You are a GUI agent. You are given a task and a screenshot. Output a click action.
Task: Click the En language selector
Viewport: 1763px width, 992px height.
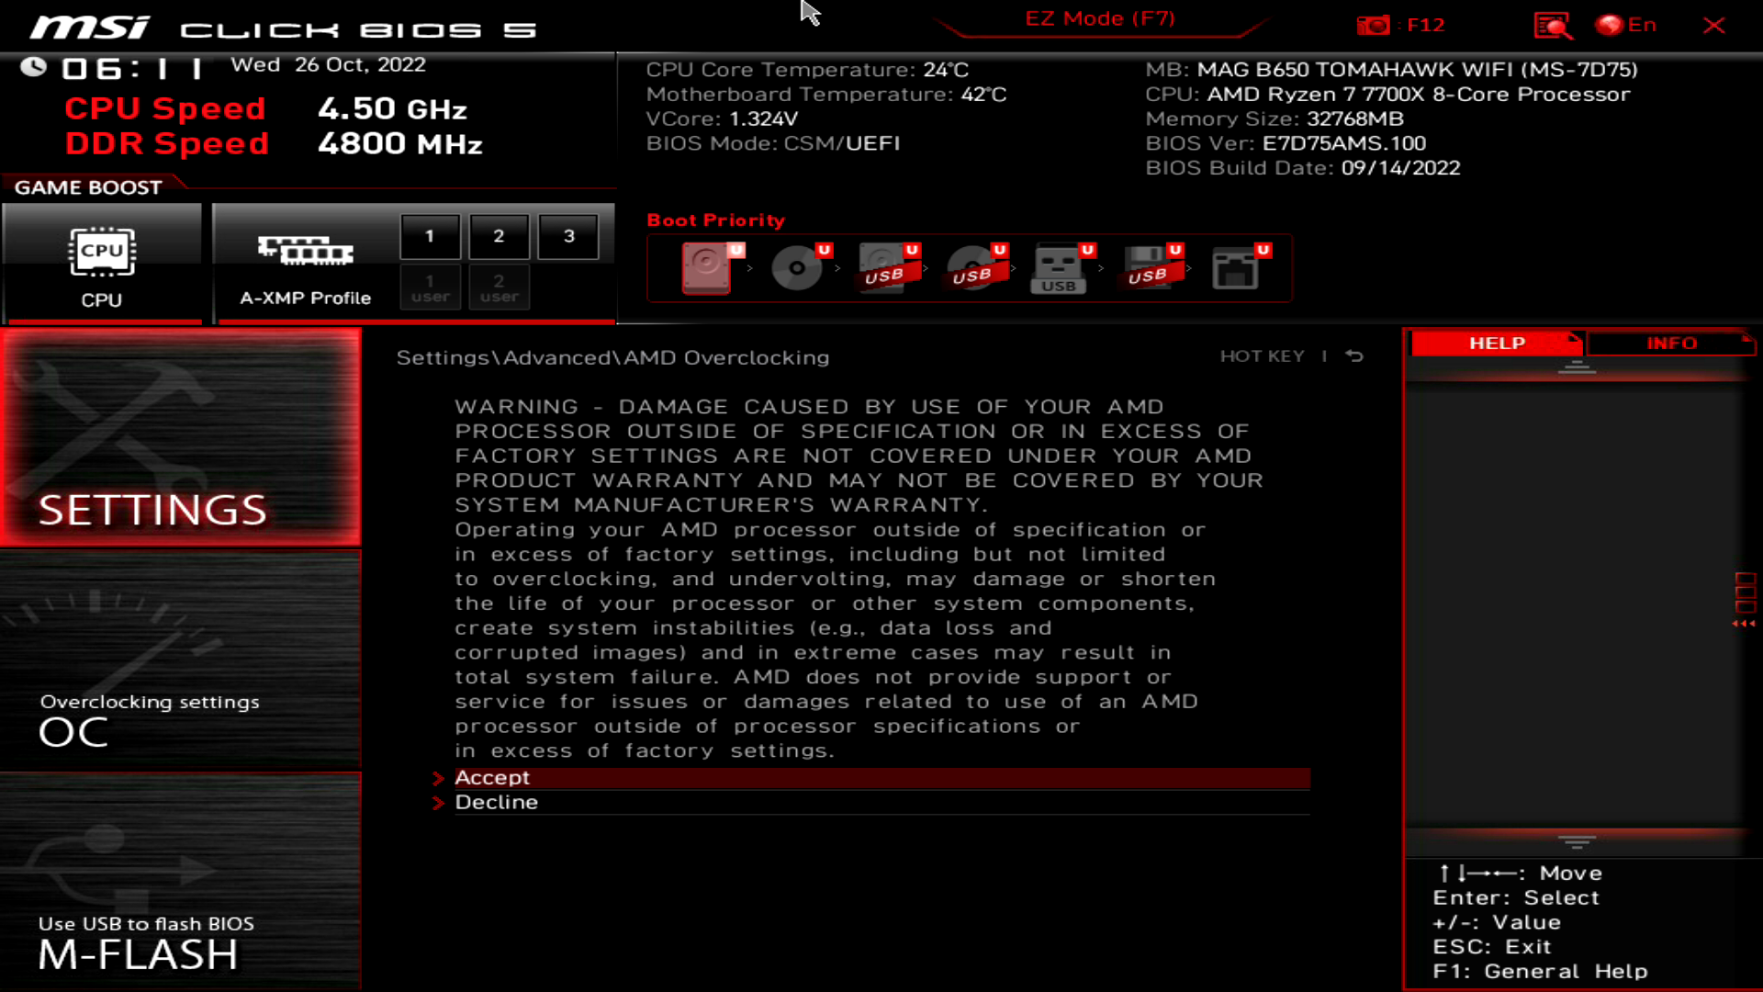coord(1634,24)
